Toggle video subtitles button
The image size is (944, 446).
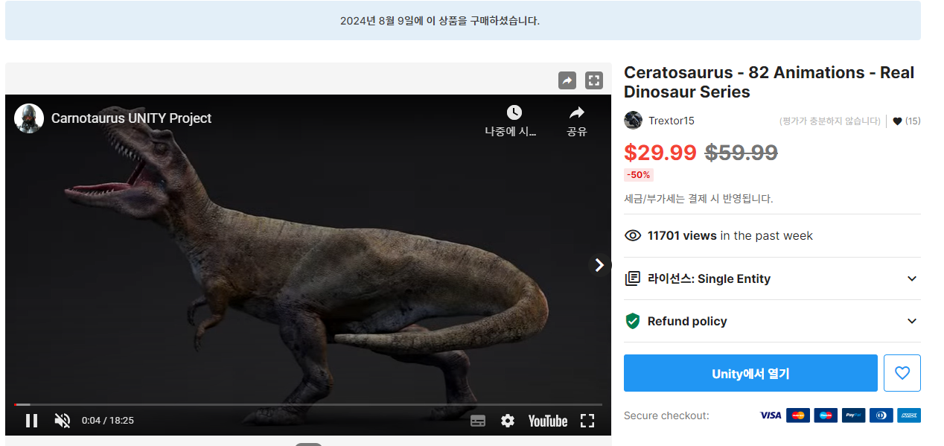click(x=478, y=421)
